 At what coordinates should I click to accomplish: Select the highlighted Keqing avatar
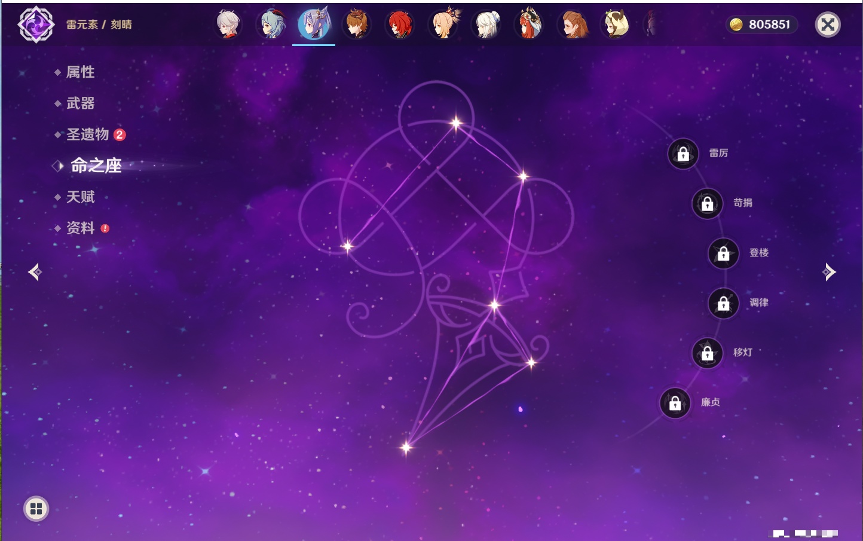(x=314, y=25)
